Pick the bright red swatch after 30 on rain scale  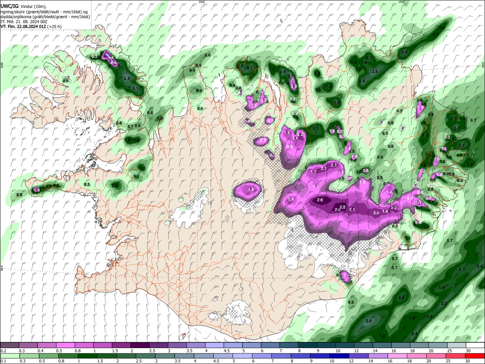pos(475,356)
